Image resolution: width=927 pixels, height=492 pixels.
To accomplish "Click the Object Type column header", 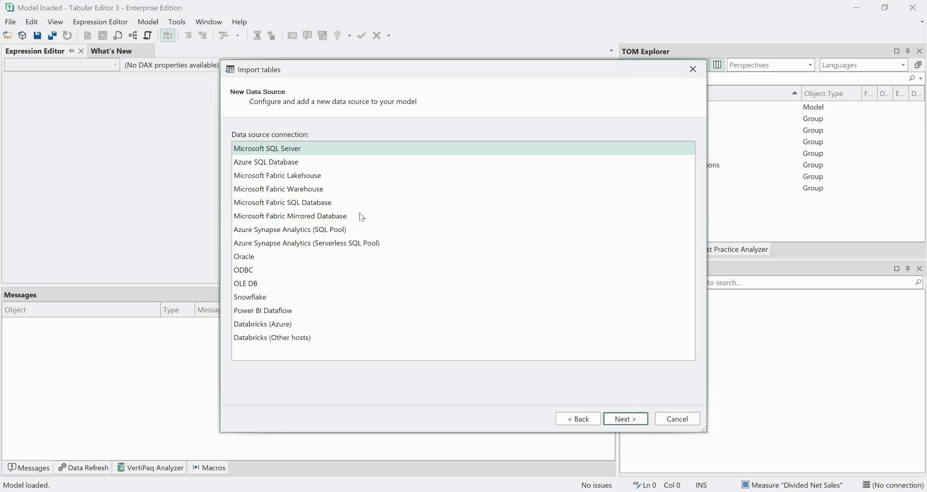I will click(831, 93).
